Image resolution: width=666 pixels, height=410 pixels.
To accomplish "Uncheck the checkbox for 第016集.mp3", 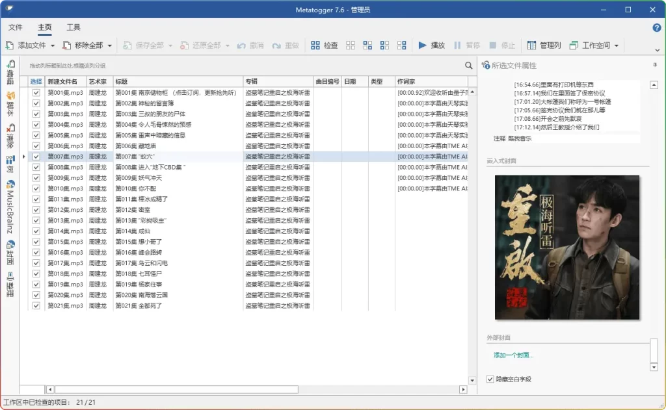I will [36, 252].
